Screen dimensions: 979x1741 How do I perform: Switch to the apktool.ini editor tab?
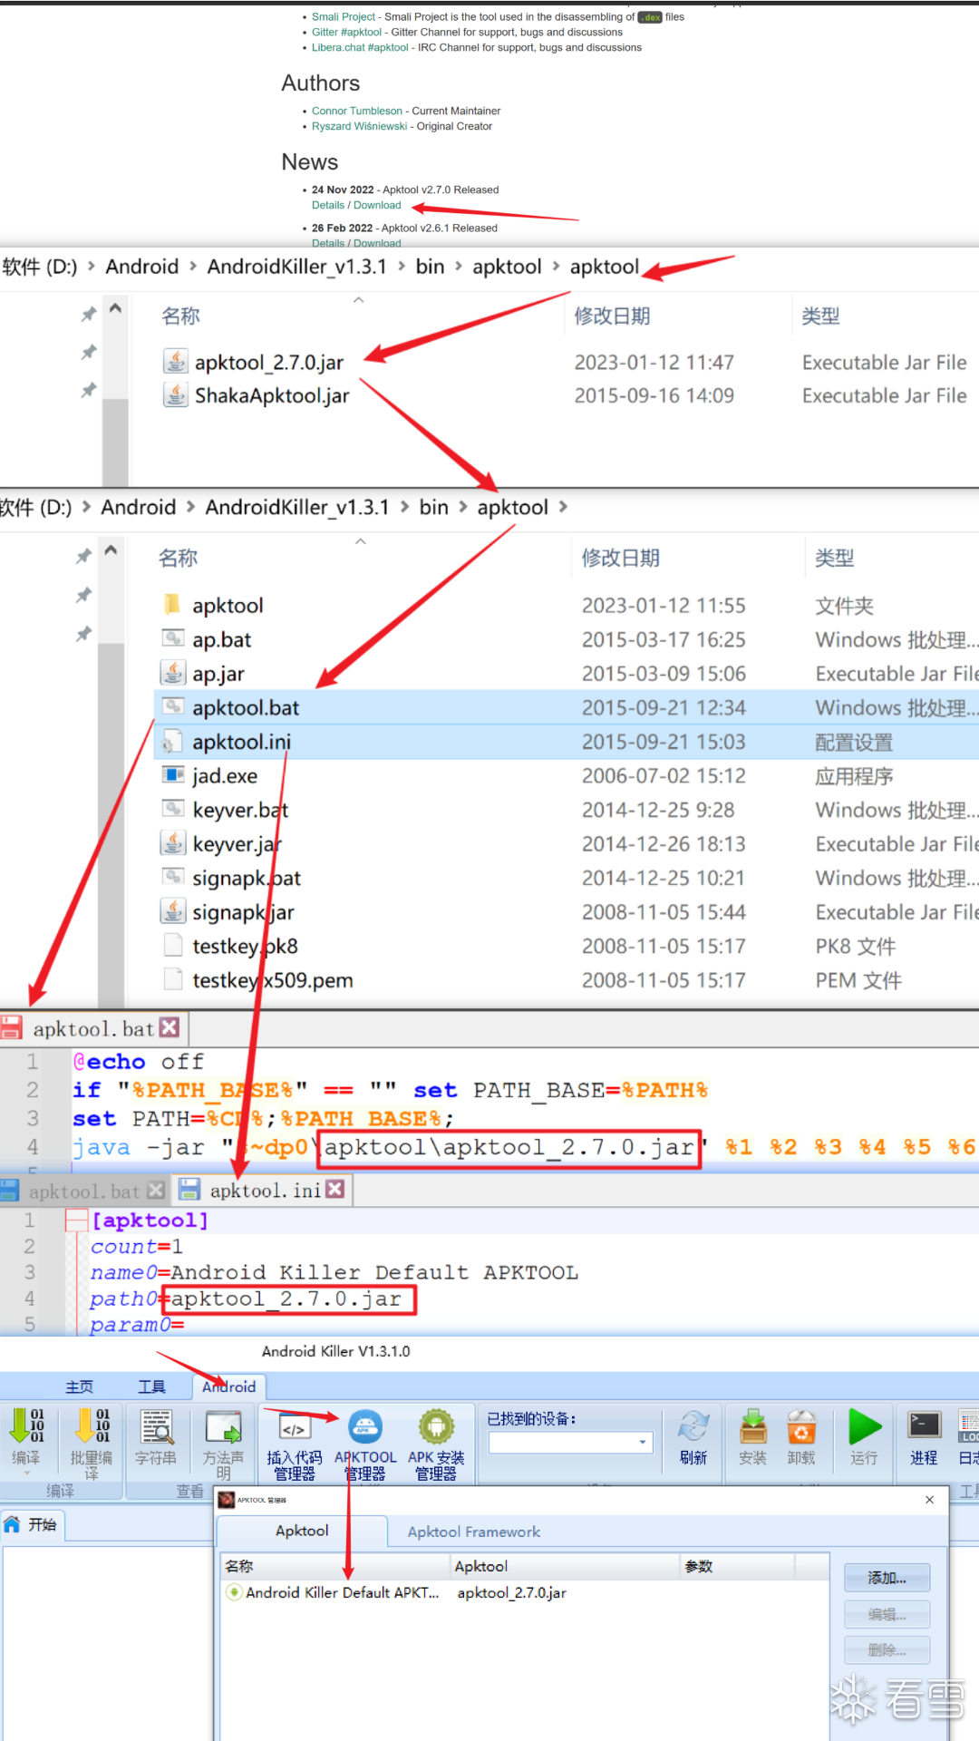point(265,1191)
